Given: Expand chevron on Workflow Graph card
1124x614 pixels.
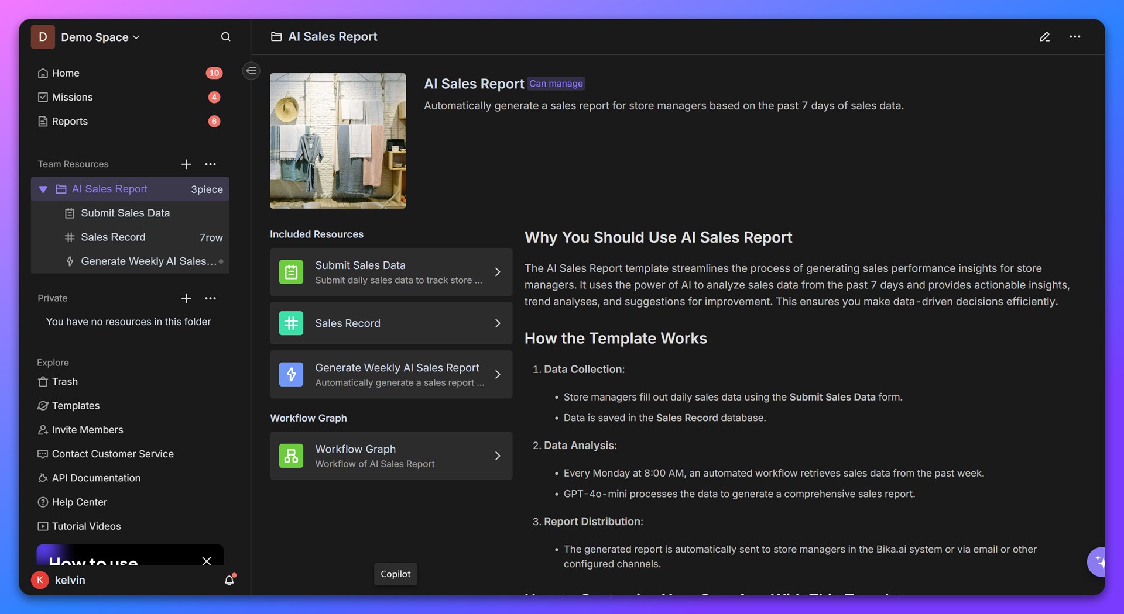Looking at the screenshot, I should coord(498,456).
